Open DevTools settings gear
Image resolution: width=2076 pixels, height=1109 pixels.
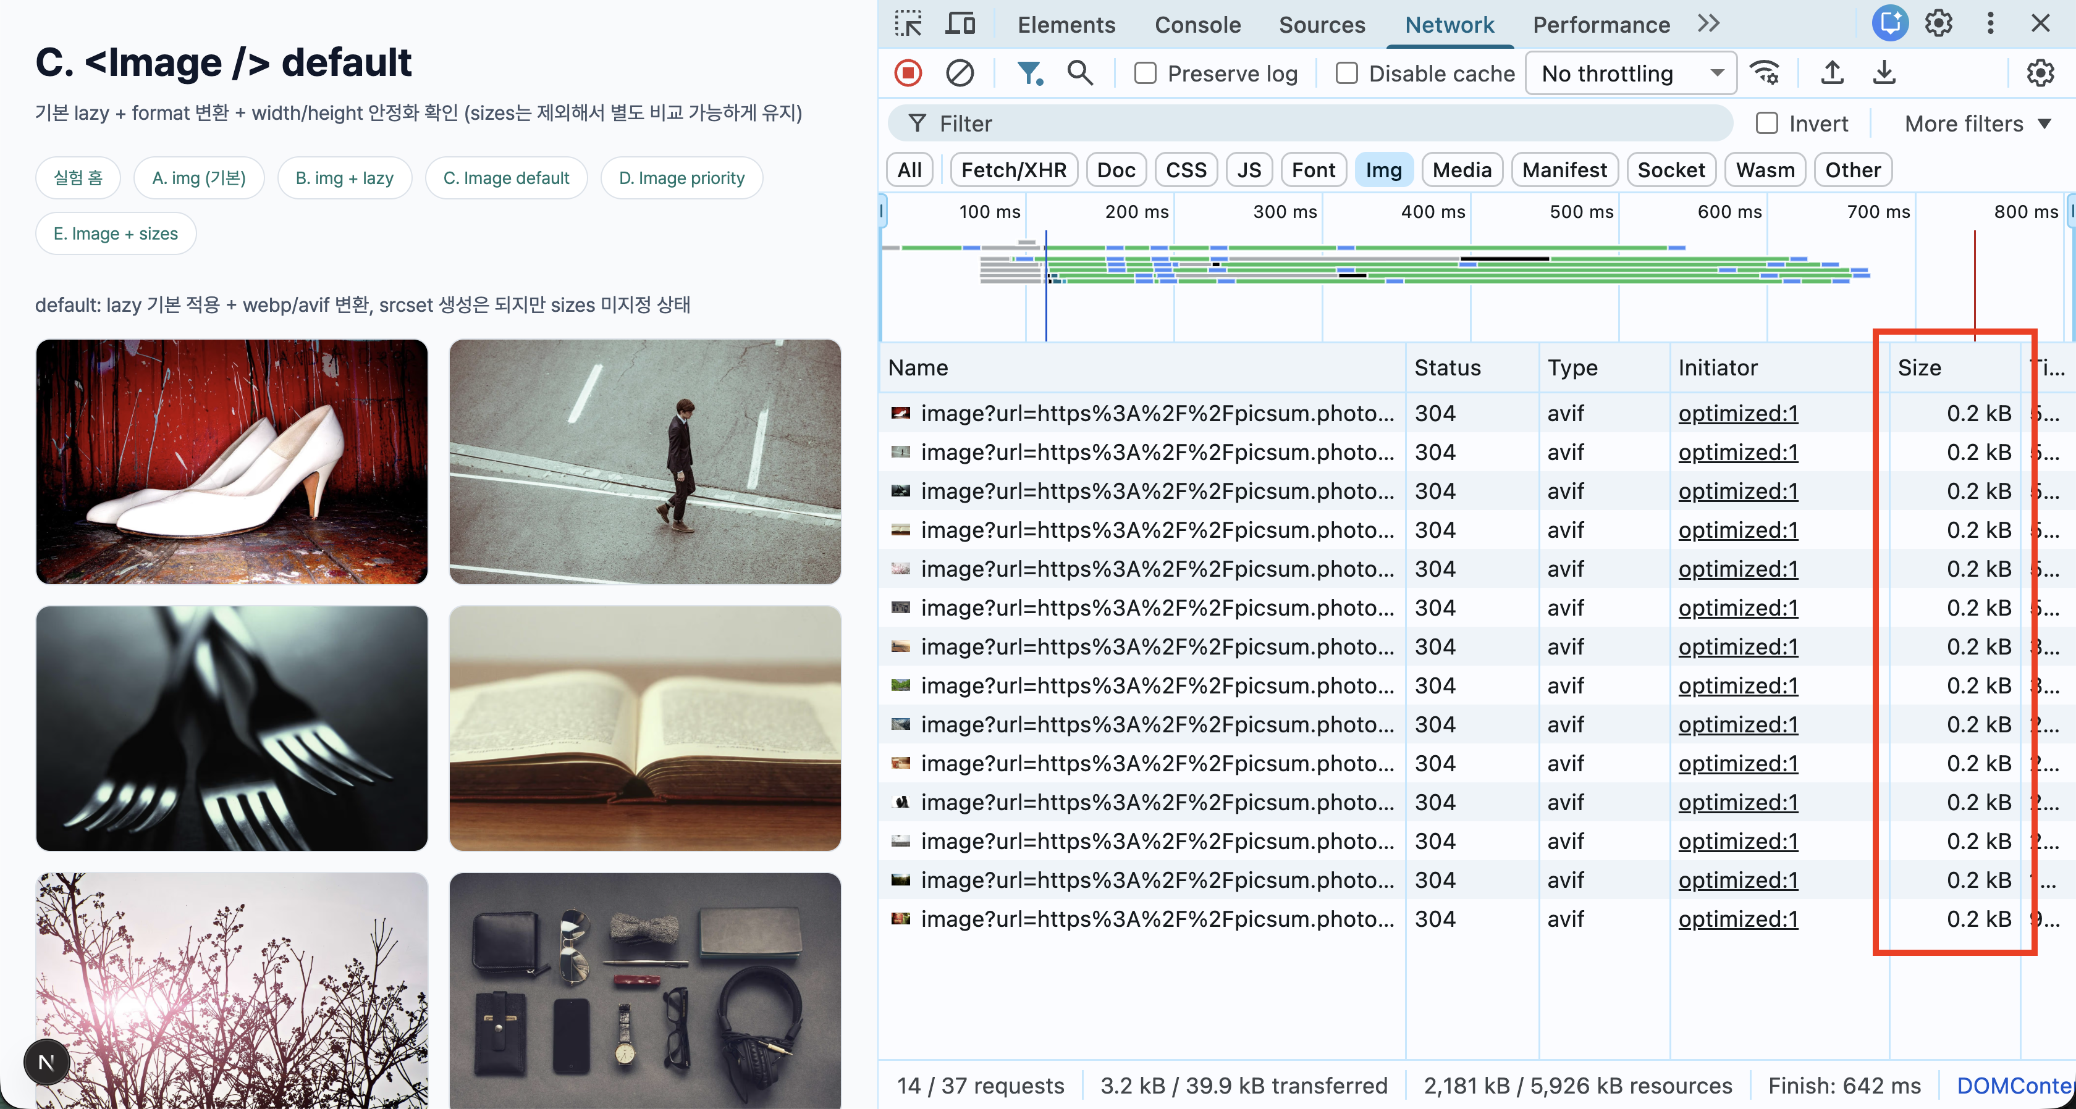tap(1938, 24)
